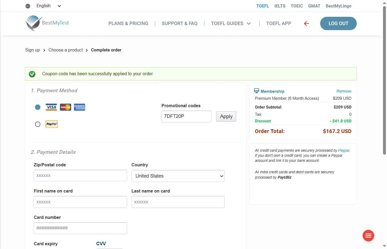Image resolution: width=387 pixels, height=249 pixels.
Task: Click the PayPal logo icon
Action: click(52, 124)
